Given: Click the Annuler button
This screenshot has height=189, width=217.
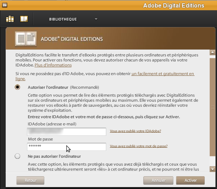Looking at the screenshot, I should pyautogui.click(x=158, y=180).
